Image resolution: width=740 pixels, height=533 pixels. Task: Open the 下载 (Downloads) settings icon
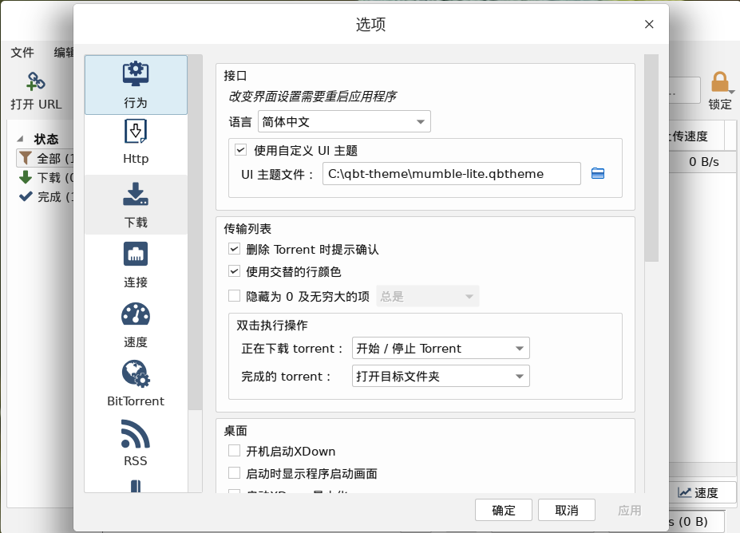coord(136,194)
